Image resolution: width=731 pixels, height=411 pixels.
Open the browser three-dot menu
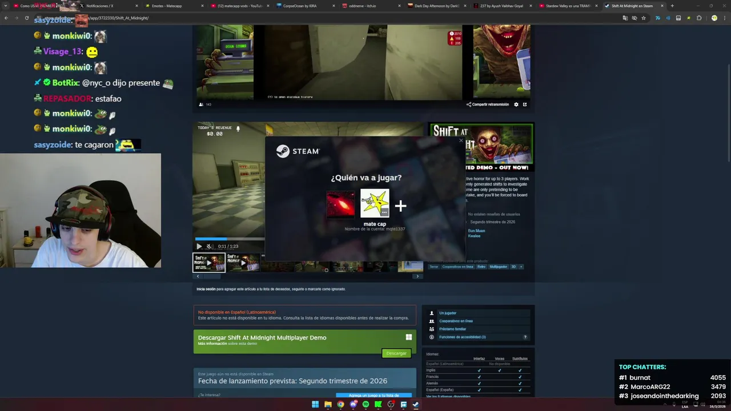[x=724, y=18]
